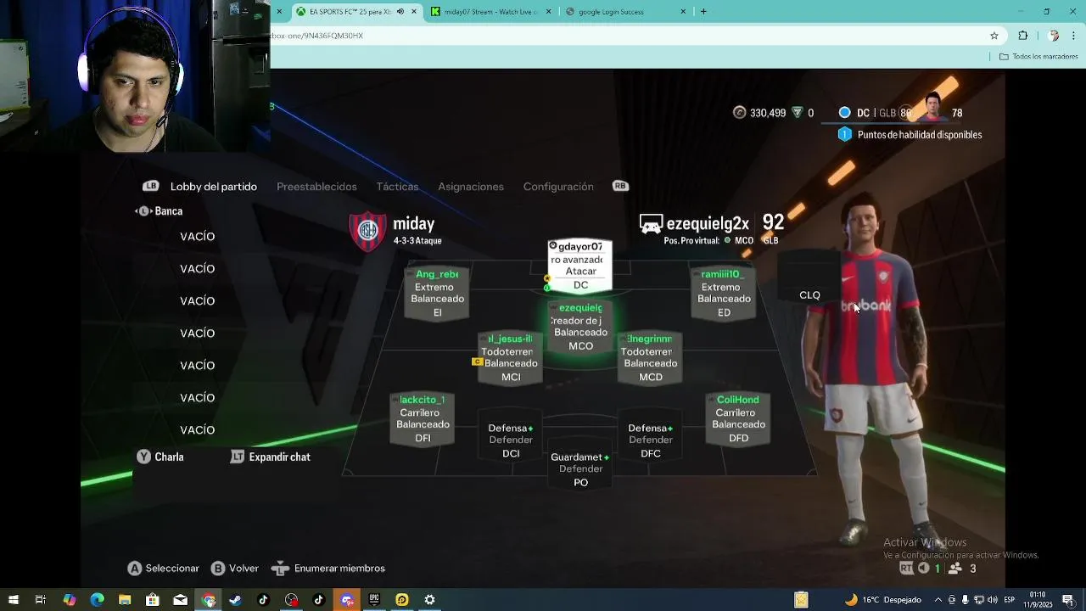Click the LT Expandir chat icon
This screenshot has height=611, width=1086.
(x=238, y=457)
